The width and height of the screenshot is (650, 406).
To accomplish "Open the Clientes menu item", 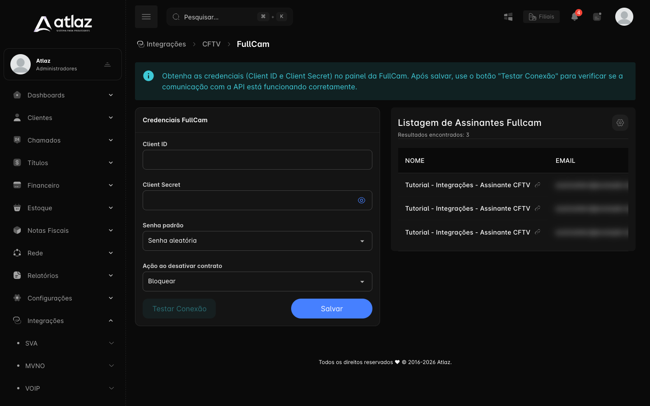I will 63,118.
